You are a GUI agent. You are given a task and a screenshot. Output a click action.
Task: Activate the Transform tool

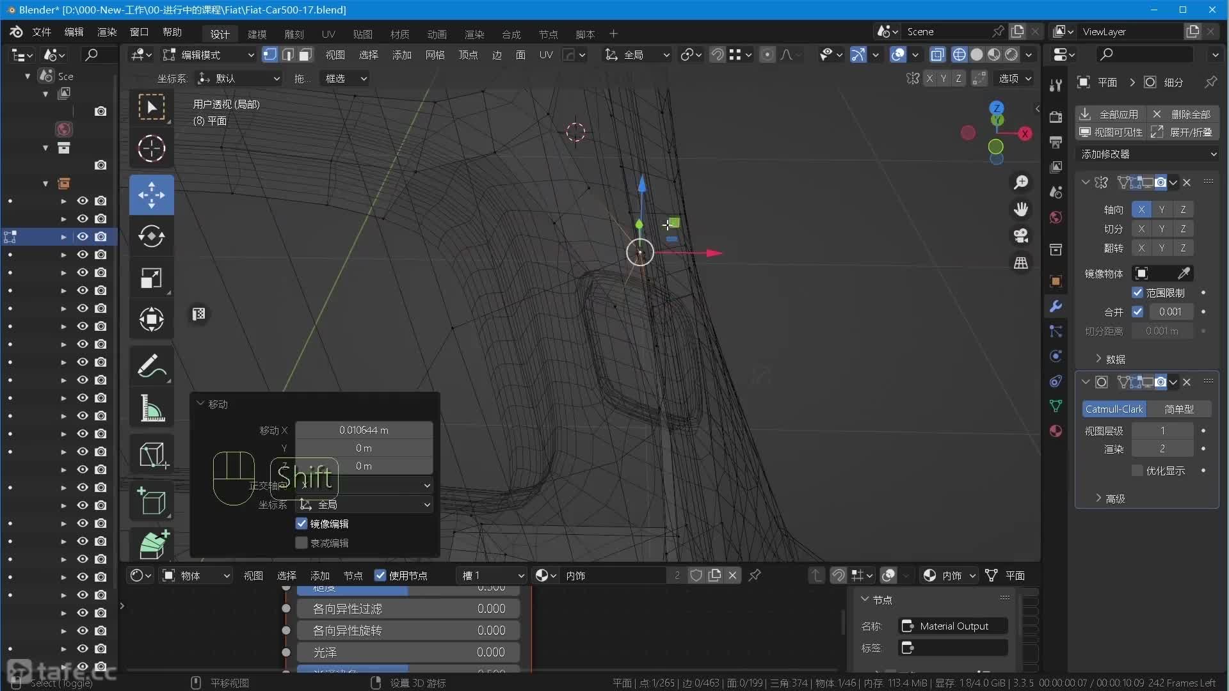152,319
